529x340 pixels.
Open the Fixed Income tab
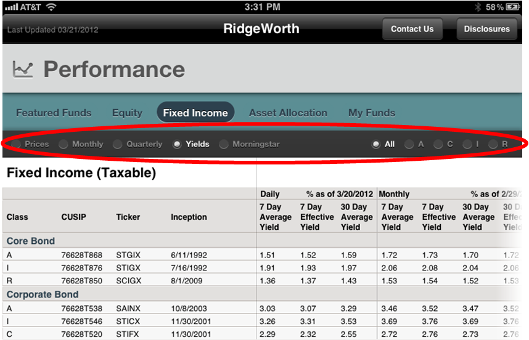coord(195,113)
